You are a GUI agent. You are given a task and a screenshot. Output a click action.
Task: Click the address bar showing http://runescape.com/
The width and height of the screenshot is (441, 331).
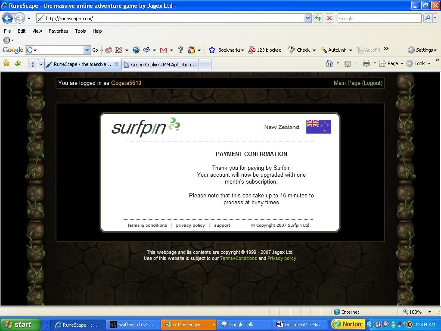170,19
